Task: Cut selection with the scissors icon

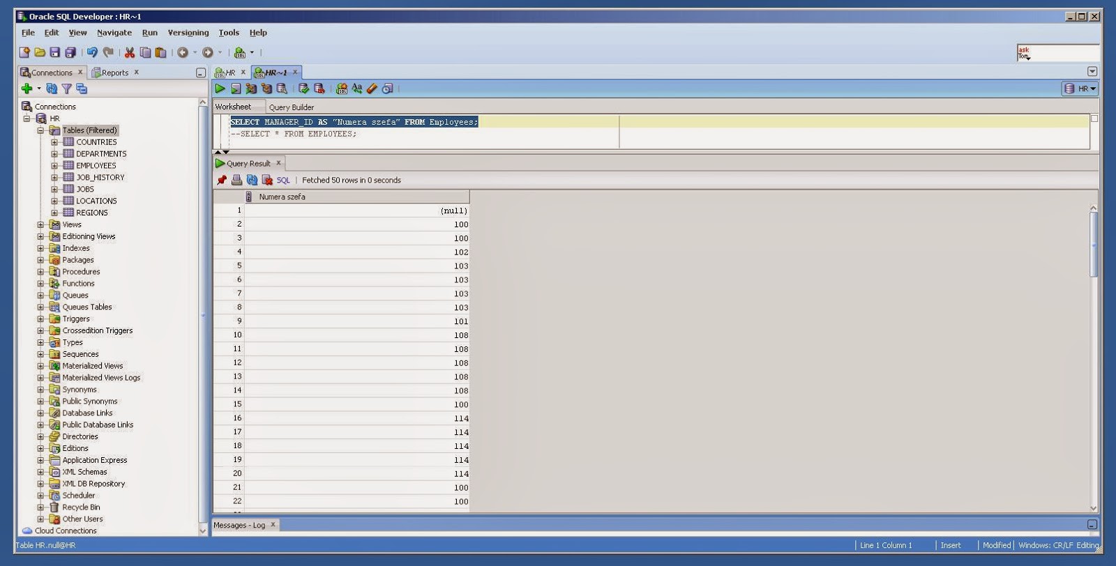Action: (x=130, y=52)
